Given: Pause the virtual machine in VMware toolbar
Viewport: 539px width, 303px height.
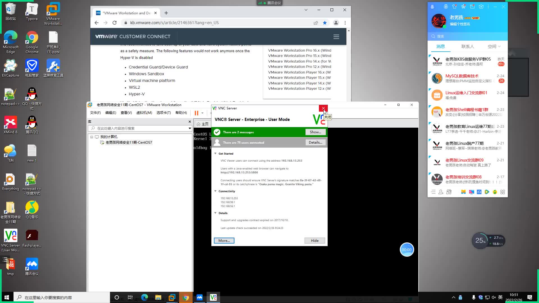Looking at the screenshot, I should (x=197, y=113).
